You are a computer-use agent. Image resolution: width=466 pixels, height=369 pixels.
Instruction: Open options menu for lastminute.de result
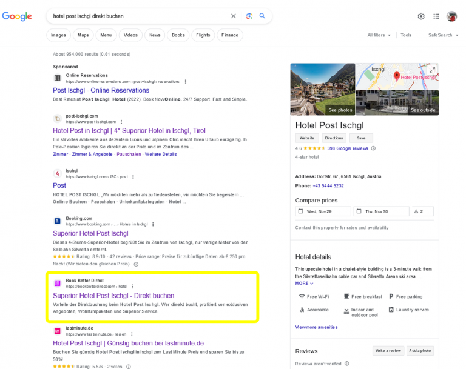click(x=132, y=334)
